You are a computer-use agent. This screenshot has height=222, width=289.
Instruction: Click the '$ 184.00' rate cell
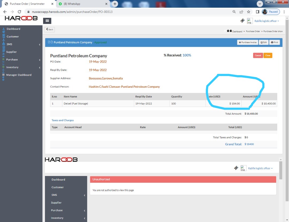pos(223,104)
